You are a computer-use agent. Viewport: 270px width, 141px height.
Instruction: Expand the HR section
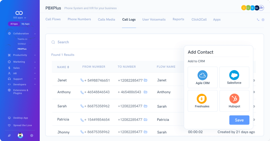click(35, 73)
